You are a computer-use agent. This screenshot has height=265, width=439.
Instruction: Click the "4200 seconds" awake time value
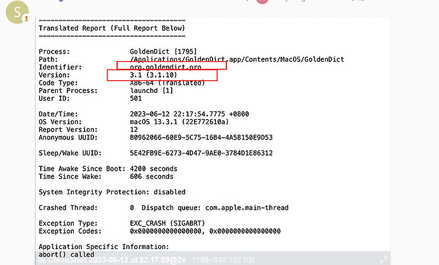tap(153, 169)
